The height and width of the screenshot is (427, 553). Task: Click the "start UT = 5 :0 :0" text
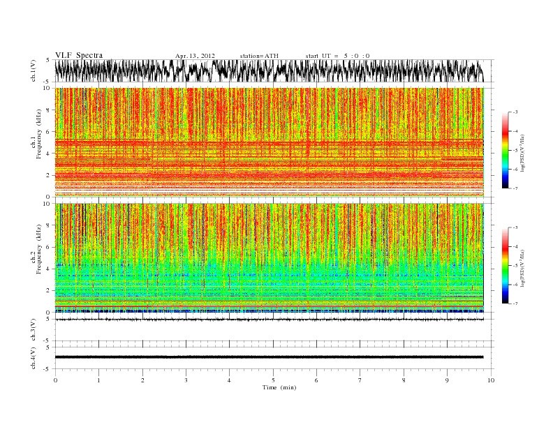337,56
